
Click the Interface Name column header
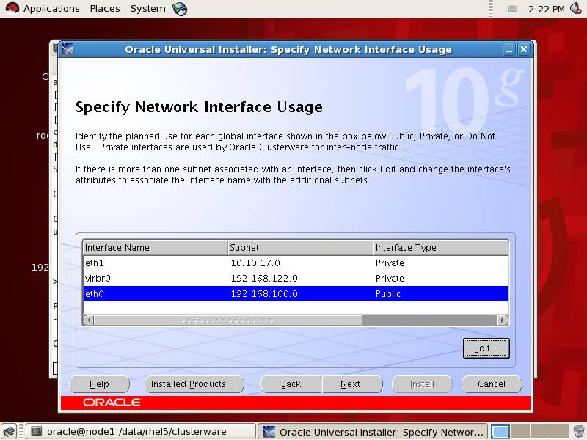[x=156, y=248]
